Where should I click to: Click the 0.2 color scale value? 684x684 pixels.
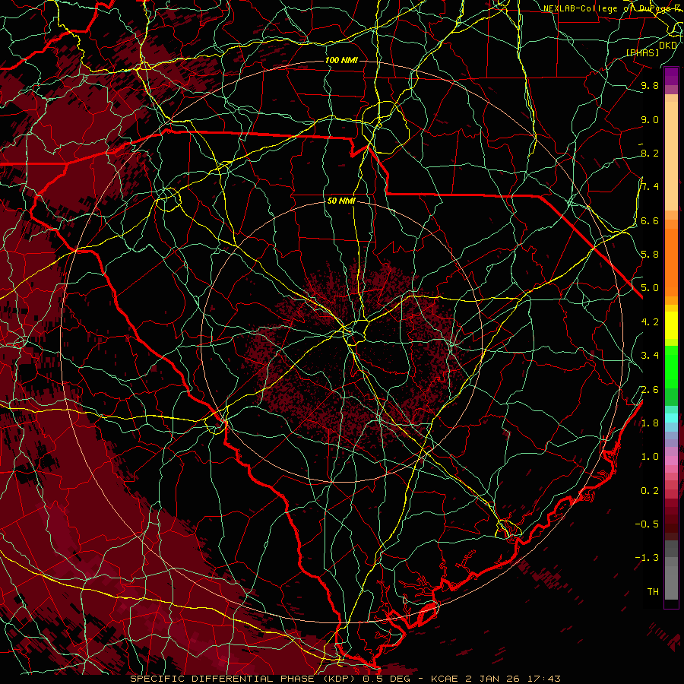(x=650, y=491)
